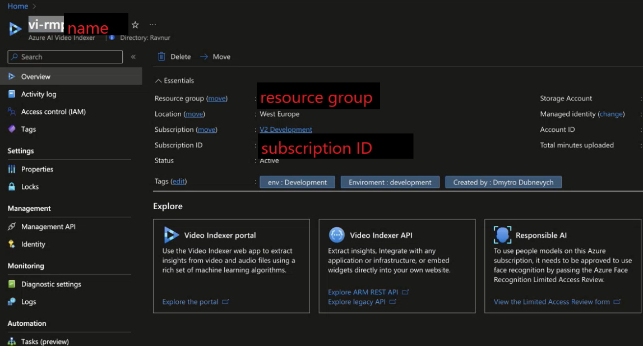Click external-link icon after Explore the portal

pos(225,302)
